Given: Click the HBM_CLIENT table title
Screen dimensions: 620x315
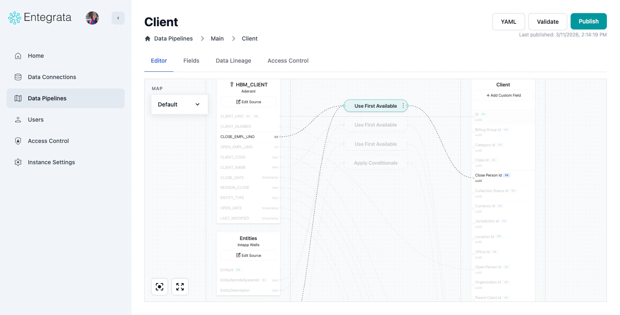Looking at the screenshot, I should tap(252, 84).
